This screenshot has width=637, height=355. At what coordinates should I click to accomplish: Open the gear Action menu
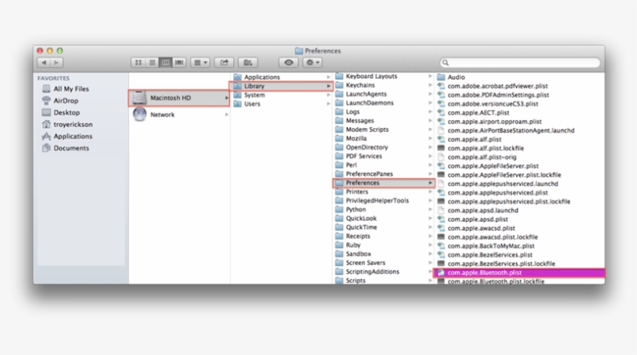(x=312, y=63)
